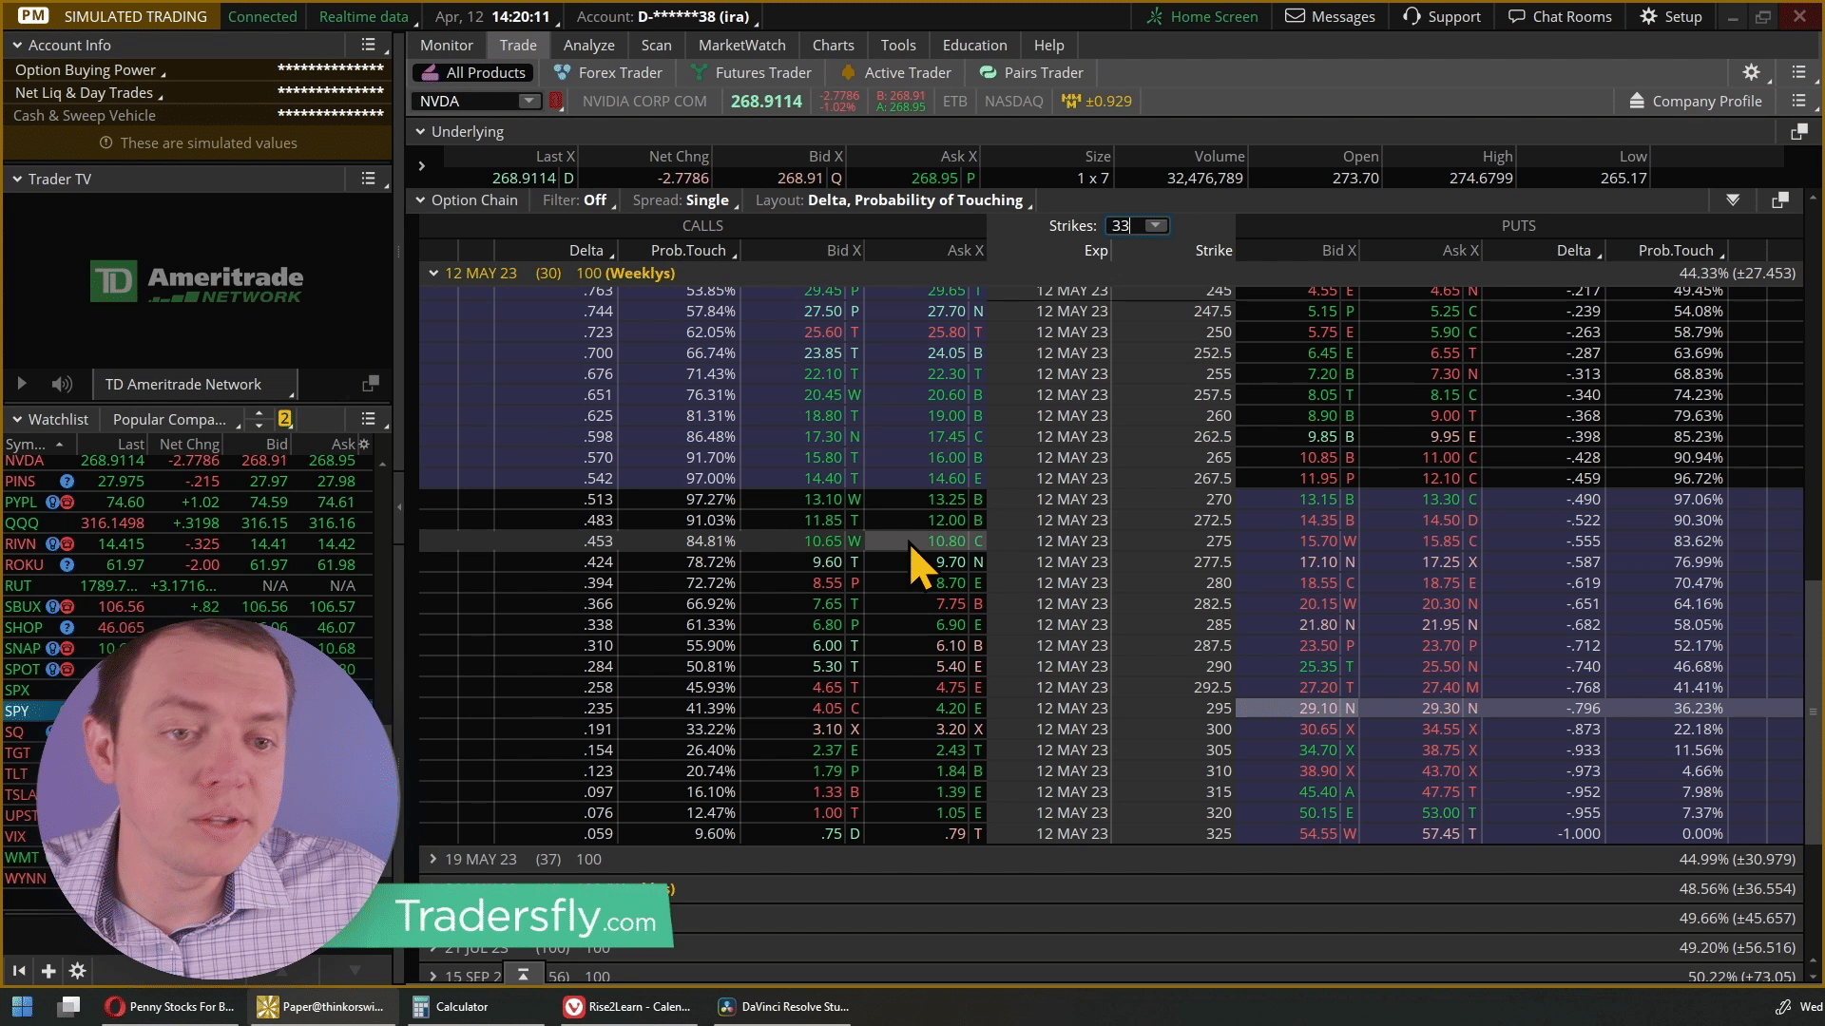Open Forex Trader
1825x1026 pixels.
pyautogui.click(x=608, y=72)
